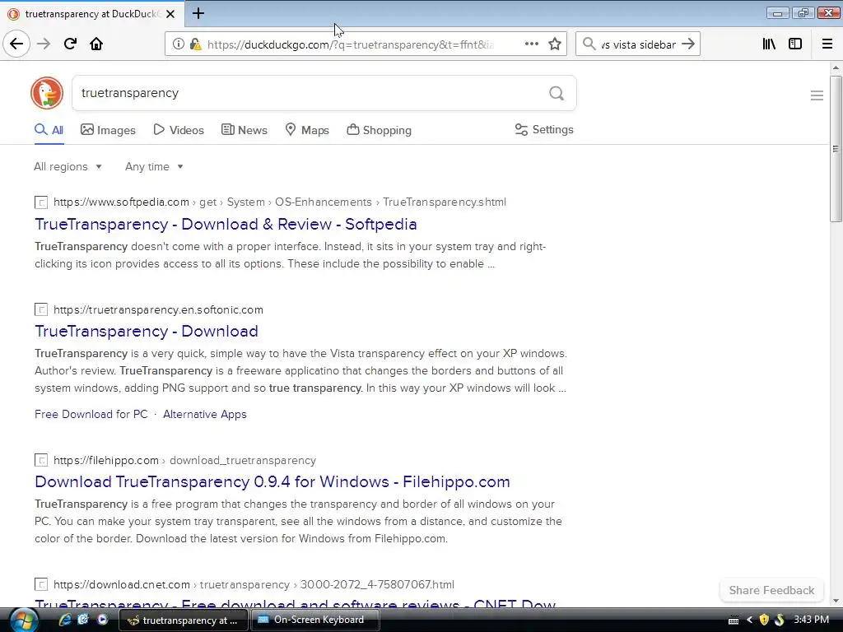Click the forward navigation arrow
This screenshot has width=843, height=632.
(x=44, y=44)
